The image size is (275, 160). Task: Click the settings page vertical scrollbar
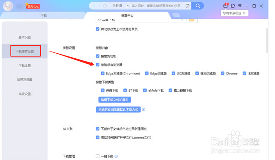click(x=267, y=41)
